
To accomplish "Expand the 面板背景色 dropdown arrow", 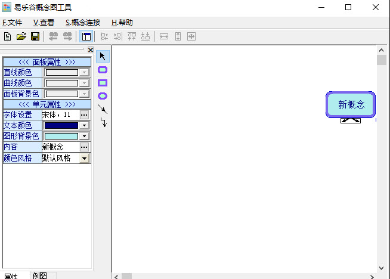I will tap(84, 94).
